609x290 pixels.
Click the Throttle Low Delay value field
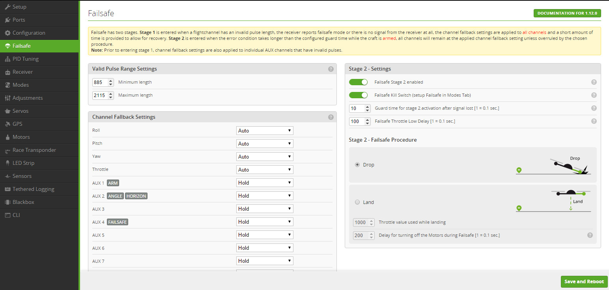coord(360,122)
